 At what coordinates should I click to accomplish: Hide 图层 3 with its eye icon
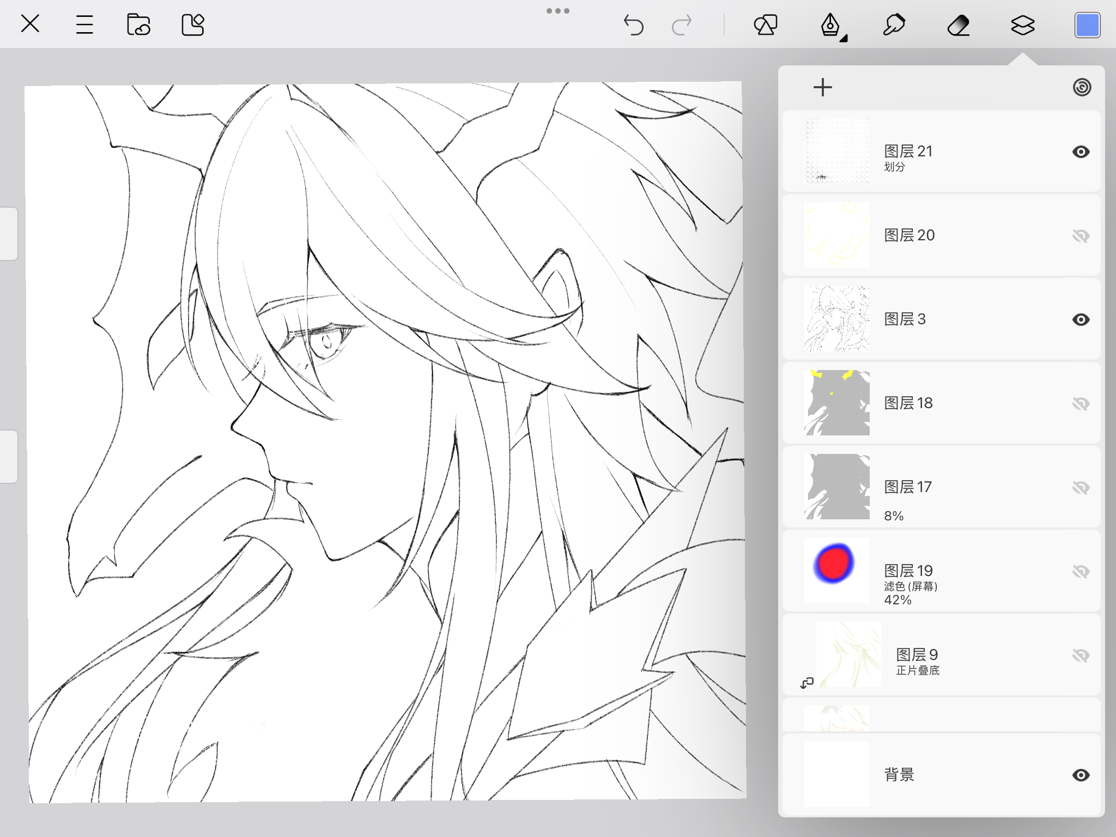(x=1081, y=319)
